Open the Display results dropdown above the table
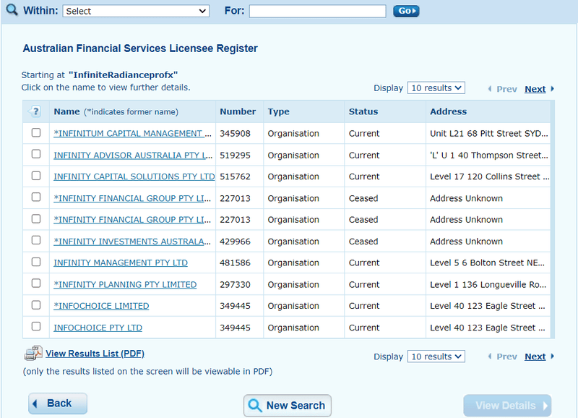This screenshot has height=418, width=578. click(436, 88)
